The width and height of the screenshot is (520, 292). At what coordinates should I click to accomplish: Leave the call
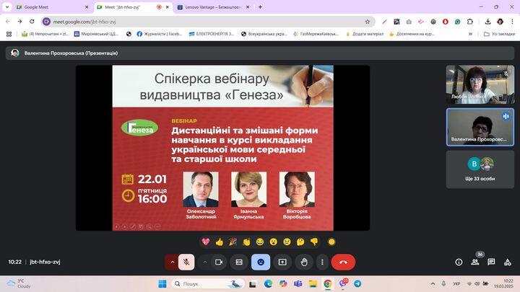pos(343,262)
